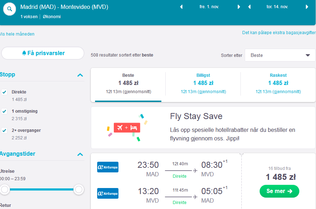Toggle the 2+ overganger checkbox
Screen dimensions: 316x209
coord(4,130)
